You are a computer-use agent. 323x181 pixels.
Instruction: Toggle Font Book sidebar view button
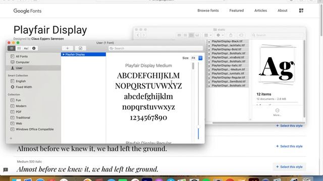click(x=12, y=48)
